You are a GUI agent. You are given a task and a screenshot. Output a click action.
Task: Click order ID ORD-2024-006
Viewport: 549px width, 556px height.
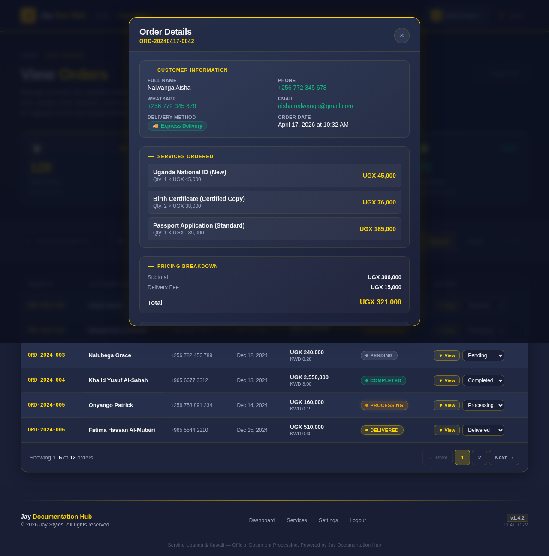[46, 430]
